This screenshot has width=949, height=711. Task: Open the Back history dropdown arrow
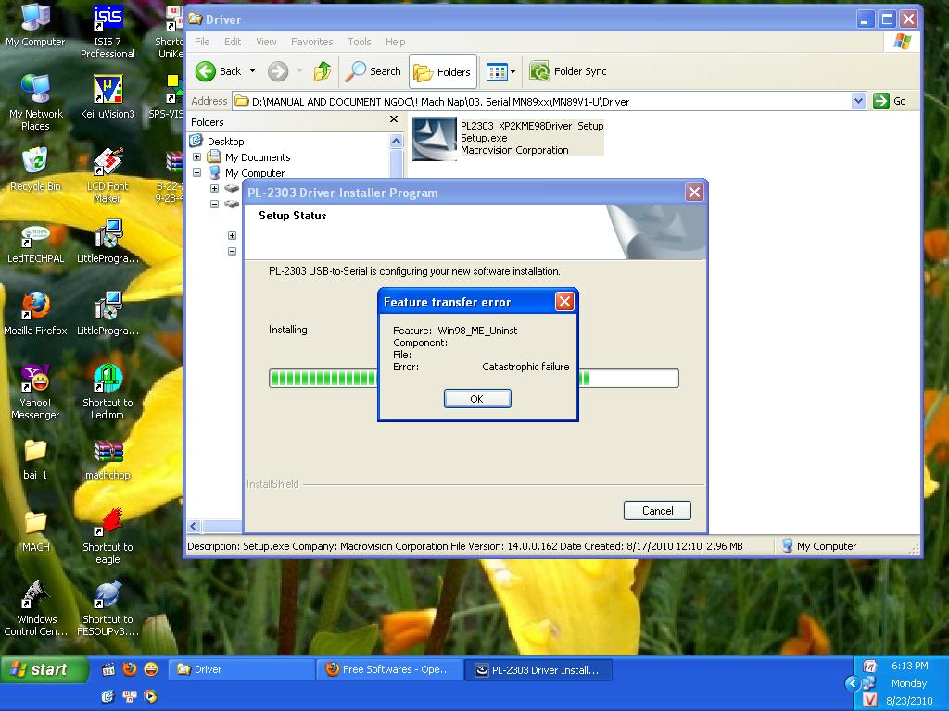click(x=252, y=71)
